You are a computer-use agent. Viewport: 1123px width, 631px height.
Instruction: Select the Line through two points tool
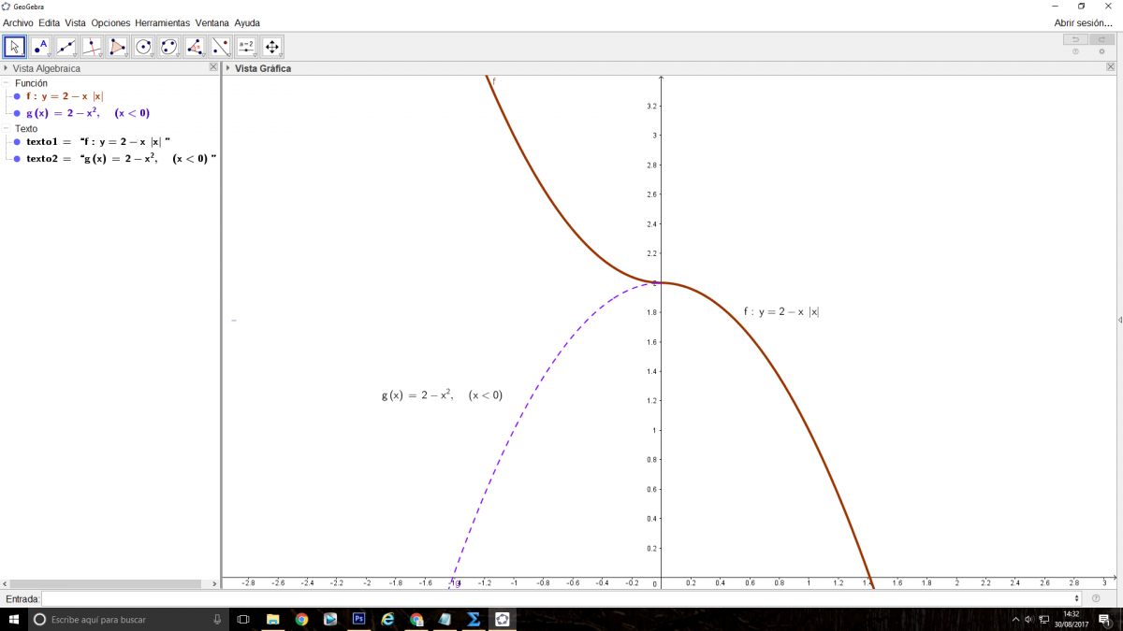point(66,47)
